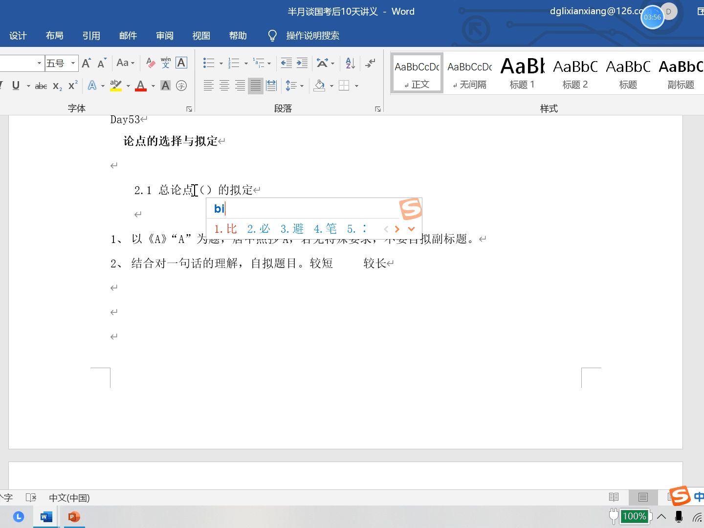704x528 pixels.
Task: Apply distributed alignment
Action: point(271,86)
